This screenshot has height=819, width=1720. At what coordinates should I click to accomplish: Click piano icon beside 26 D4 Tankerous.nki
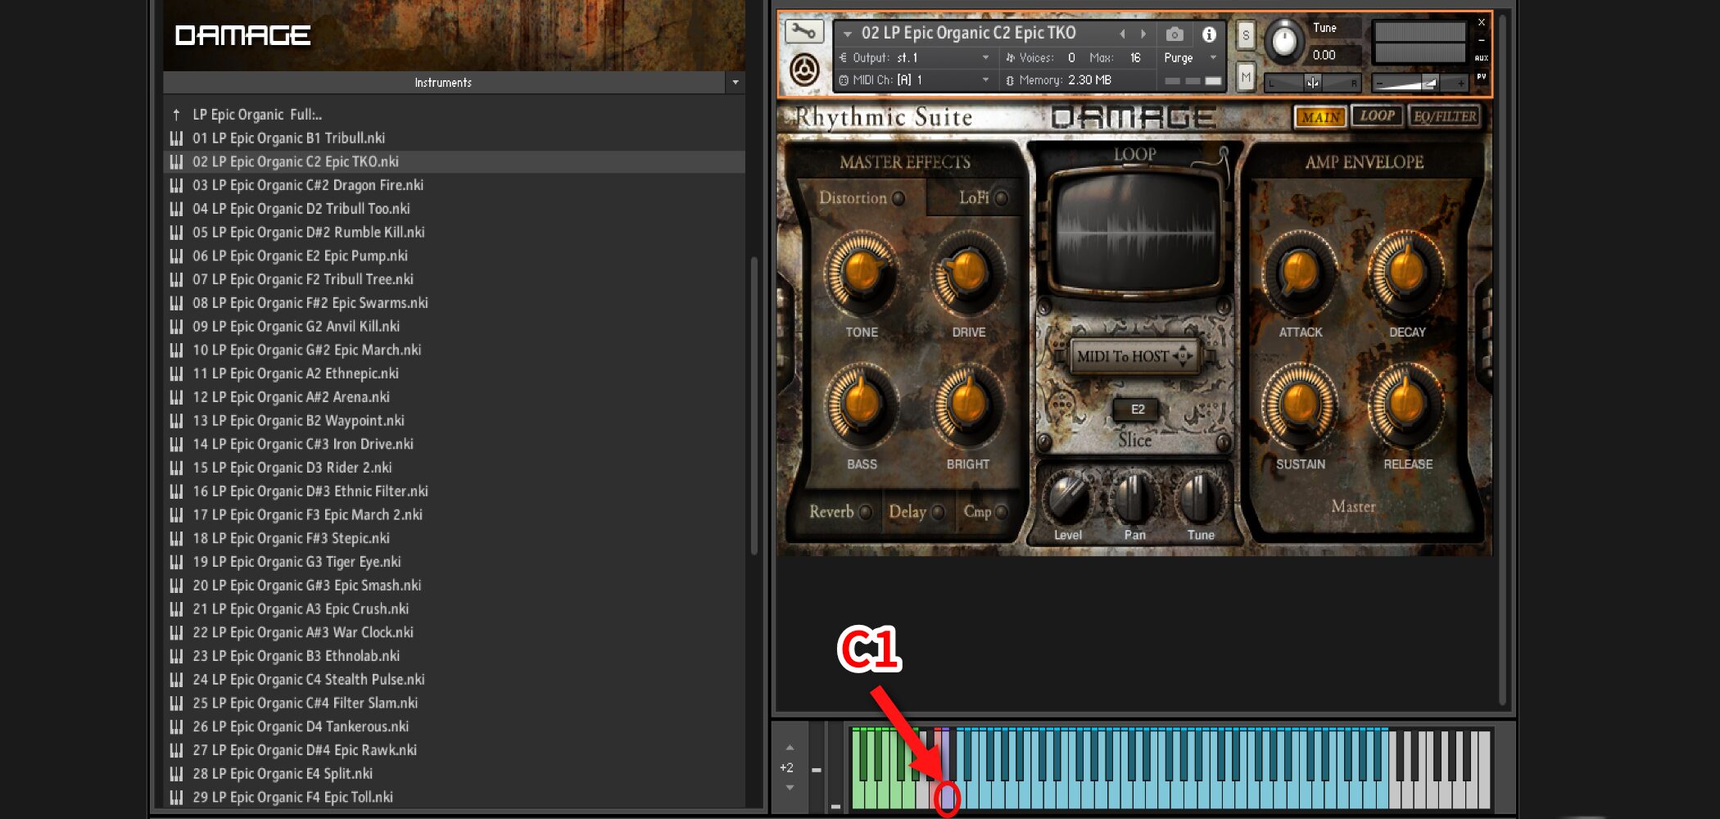(x=176, y=726)
